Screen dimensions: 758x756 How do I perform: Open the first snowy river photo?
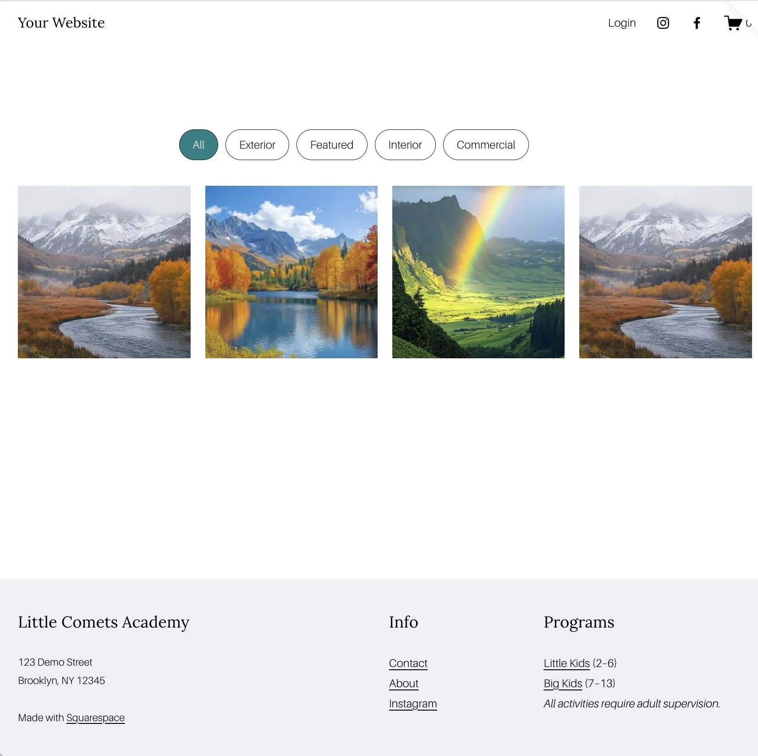tap(104, 271)
